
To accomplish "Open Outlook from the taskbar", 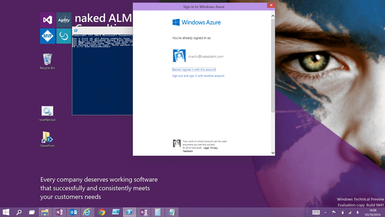I will [x=74, y=212].
